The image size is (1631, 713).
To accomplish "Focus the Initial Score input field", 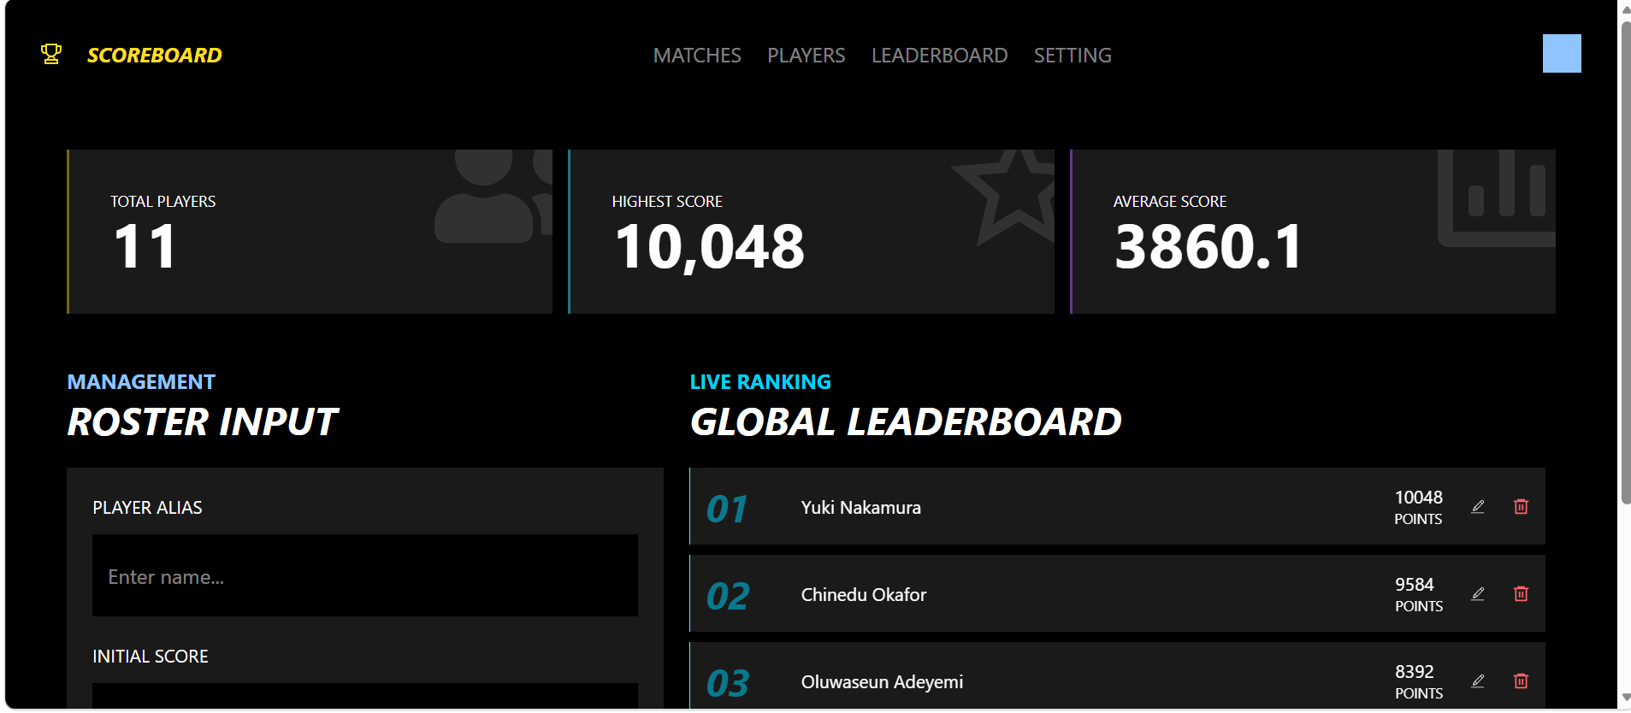I will point(365,696).
